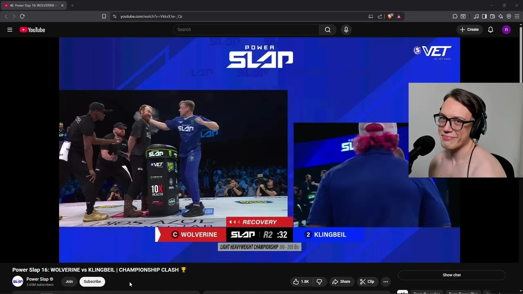
Task: Click the Clip button
Action: tap(367, 282)
